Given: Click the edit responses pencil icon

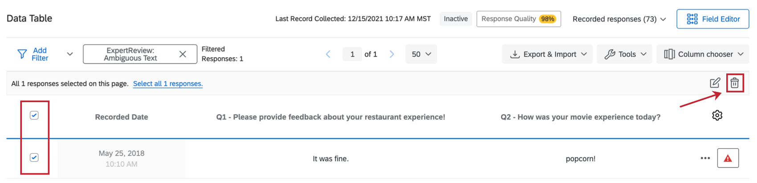Looking at the screenshot, I should click(715, 83).
